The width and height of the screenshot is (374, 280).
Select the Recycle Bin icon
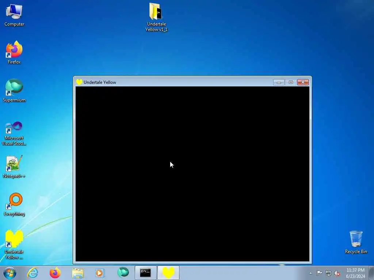coord(356,242)
